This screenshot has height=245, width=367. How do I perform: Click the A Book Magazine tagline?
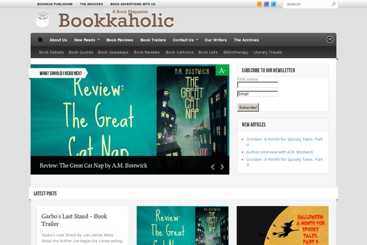130,12
